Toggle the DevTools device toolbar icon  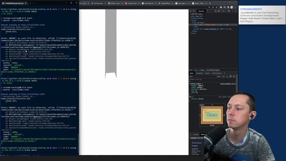click(x=194, y=11)
